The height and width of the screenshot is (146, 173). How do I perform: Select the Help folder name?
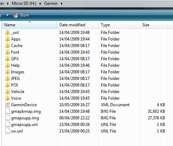coord(15,65)
